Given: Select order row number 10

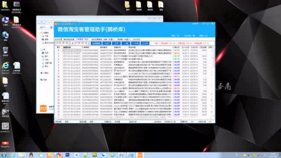Looking at the screenshot, I should tap(134, 77).
